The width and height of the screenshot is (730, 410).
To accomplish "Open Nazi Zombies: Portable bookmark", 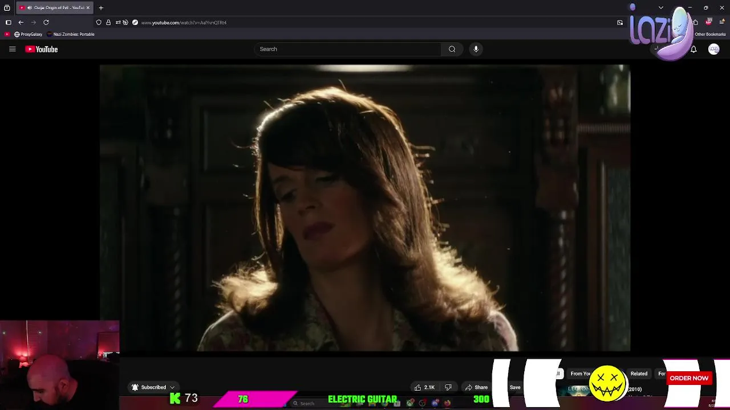I will tap(71, 34).
